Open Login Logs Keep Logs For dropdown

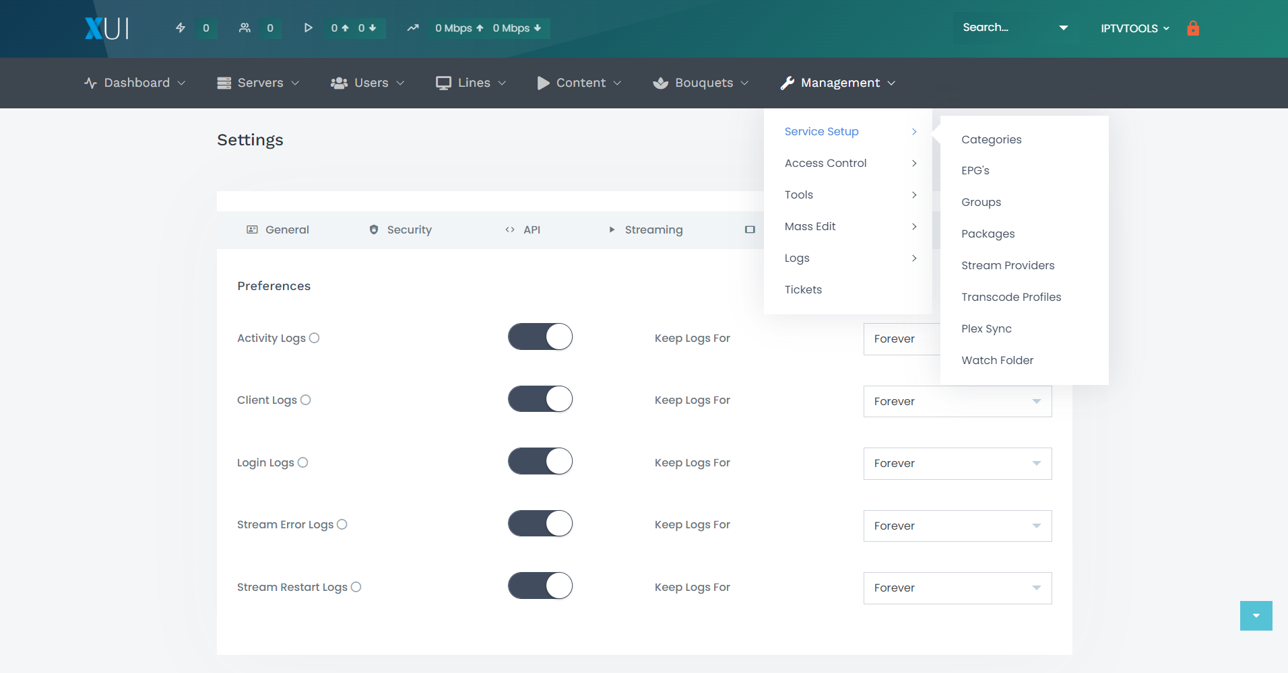click(957, 464)
